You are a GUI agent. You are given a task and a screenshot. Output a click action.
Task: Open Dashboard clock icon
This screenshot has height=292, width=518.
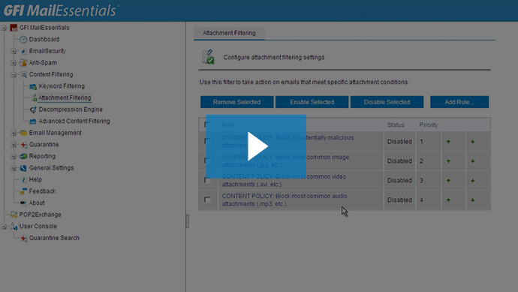pyautogui.click(x=23, y=40)
